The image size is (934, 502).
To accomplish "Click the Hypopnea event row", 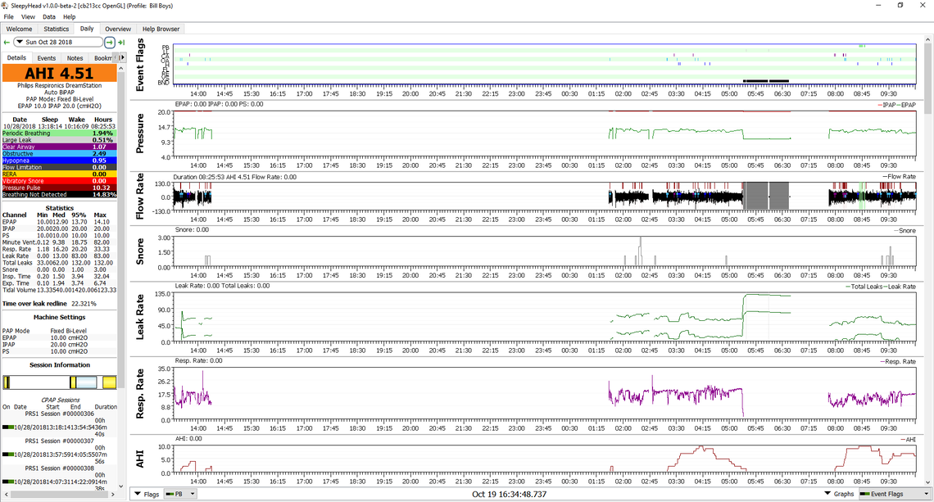I will [x=59, y=161].
